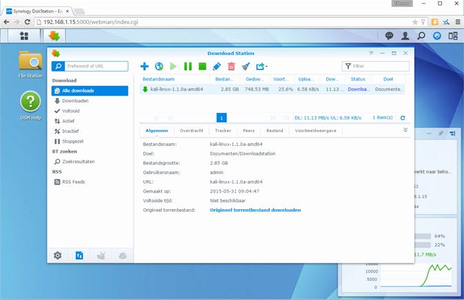Go back in browser history

(x=6, y=22)
